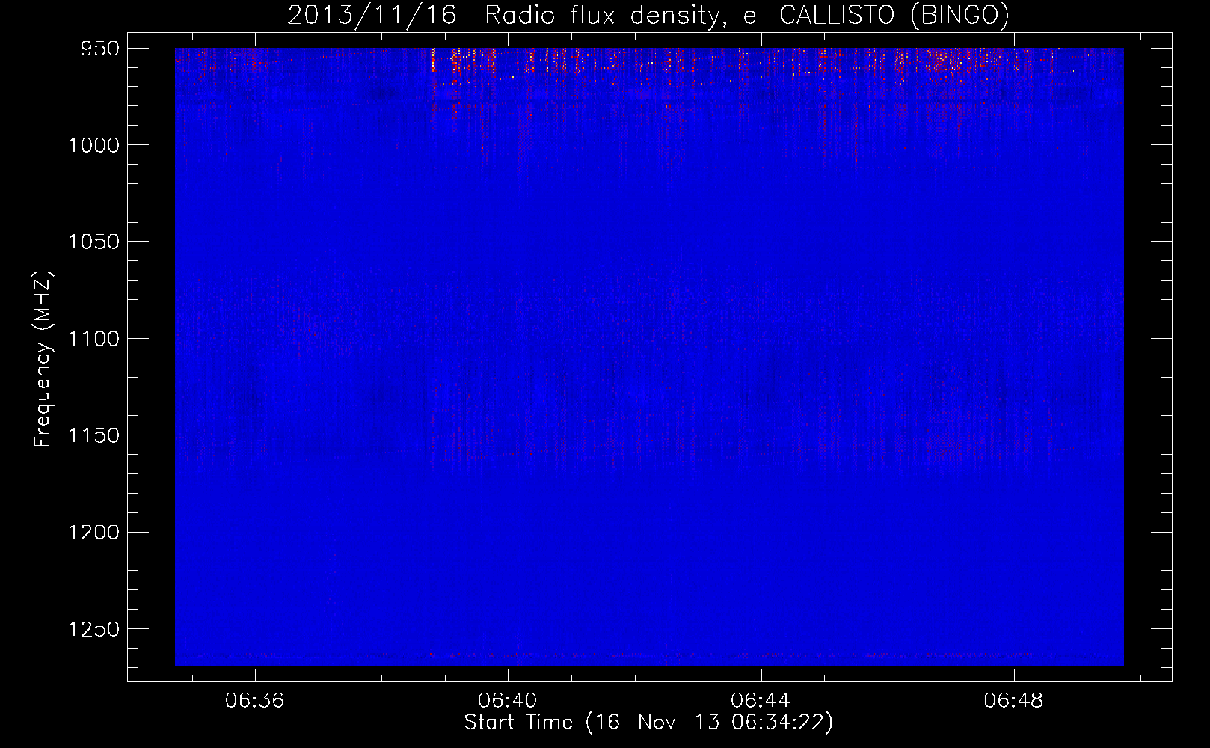The width and height of the screenshot is (1210, 748).
Task: Click the 06:44 time tick label
Action: pyautogui.click(x=761, y=701)
